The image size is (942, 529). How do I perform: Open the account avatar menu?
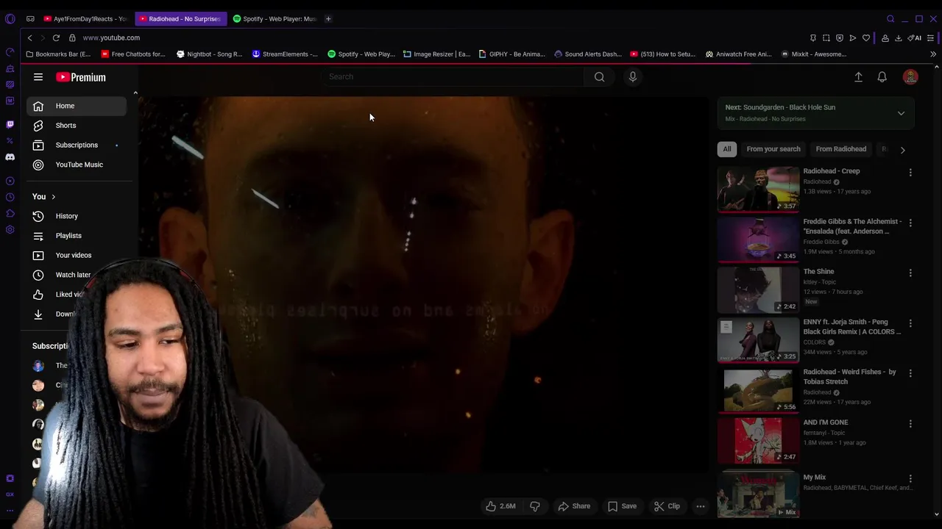pyautogui.click(x=910, y=76)
